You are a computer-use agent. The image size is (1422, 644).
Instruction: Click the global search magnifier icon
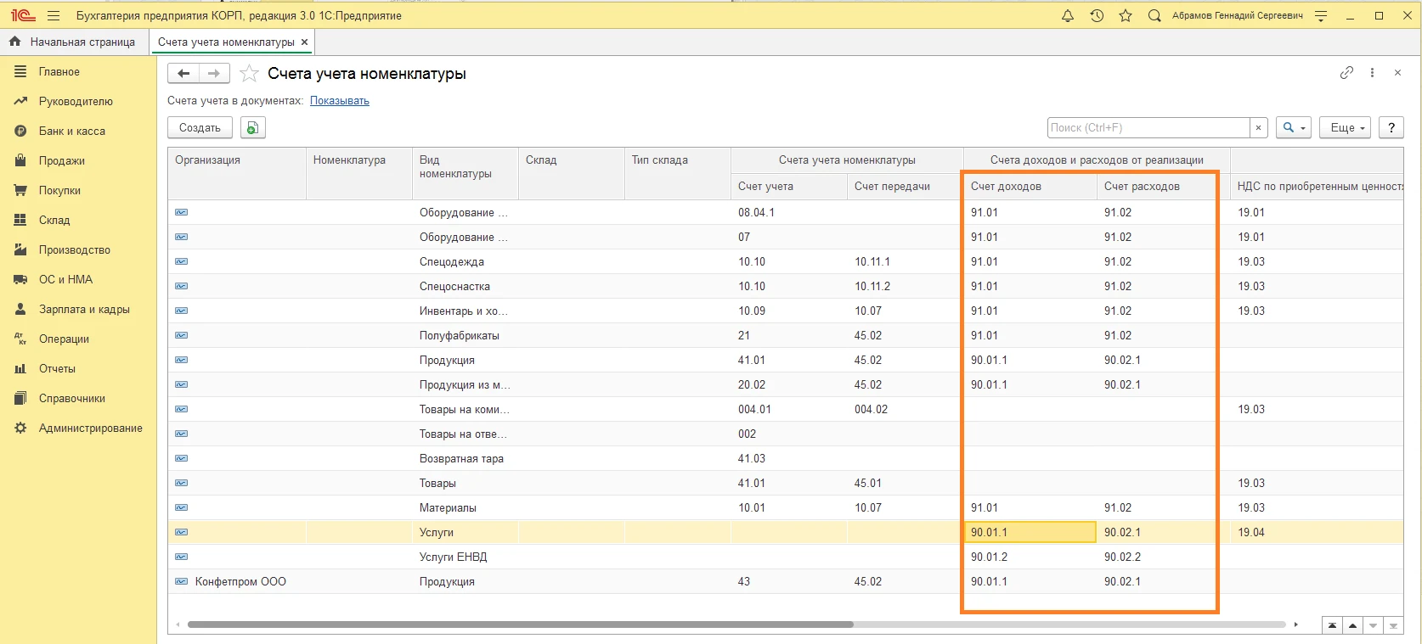point(1154,15)
